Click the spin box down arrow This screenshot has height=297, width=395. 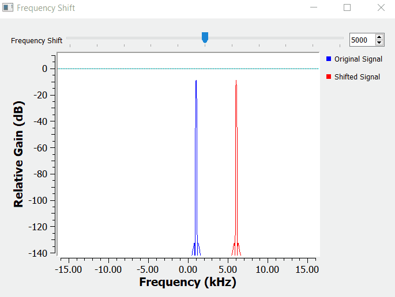tap(379, 43)
